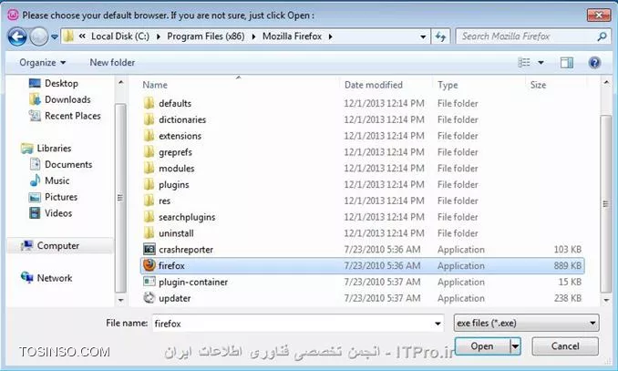Select the firefox application file

tap(362, 266)
